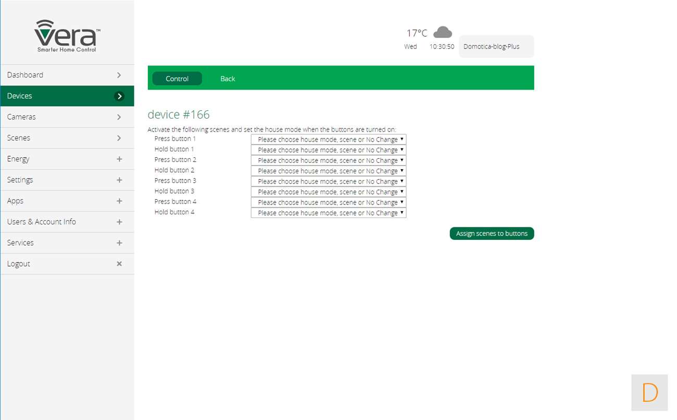The width and height of the screenshot is (677, 420).
Task: Click the Dashboard chevron arrow icon
Action: click(119, 75)
